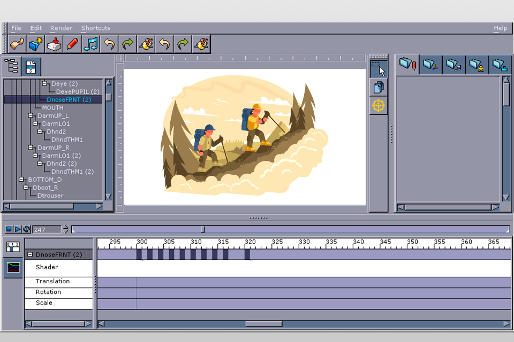Click the frame scrubber slider handle
The height and width of the screenshot is (342, 514).
[203, 229]
